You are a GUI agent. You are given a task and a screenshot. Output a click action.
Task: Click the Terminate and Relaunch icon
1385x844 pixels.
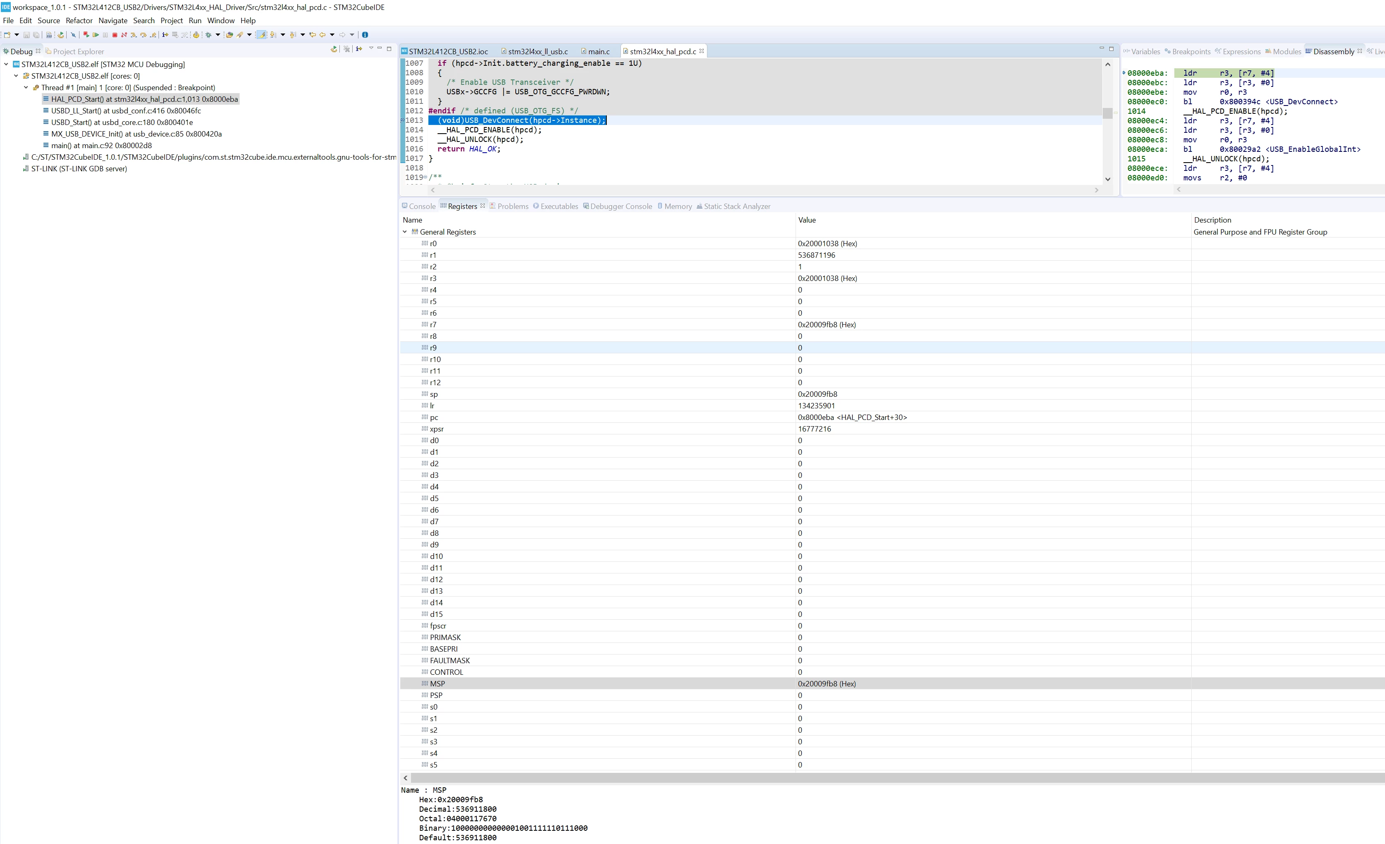[86, 35]
